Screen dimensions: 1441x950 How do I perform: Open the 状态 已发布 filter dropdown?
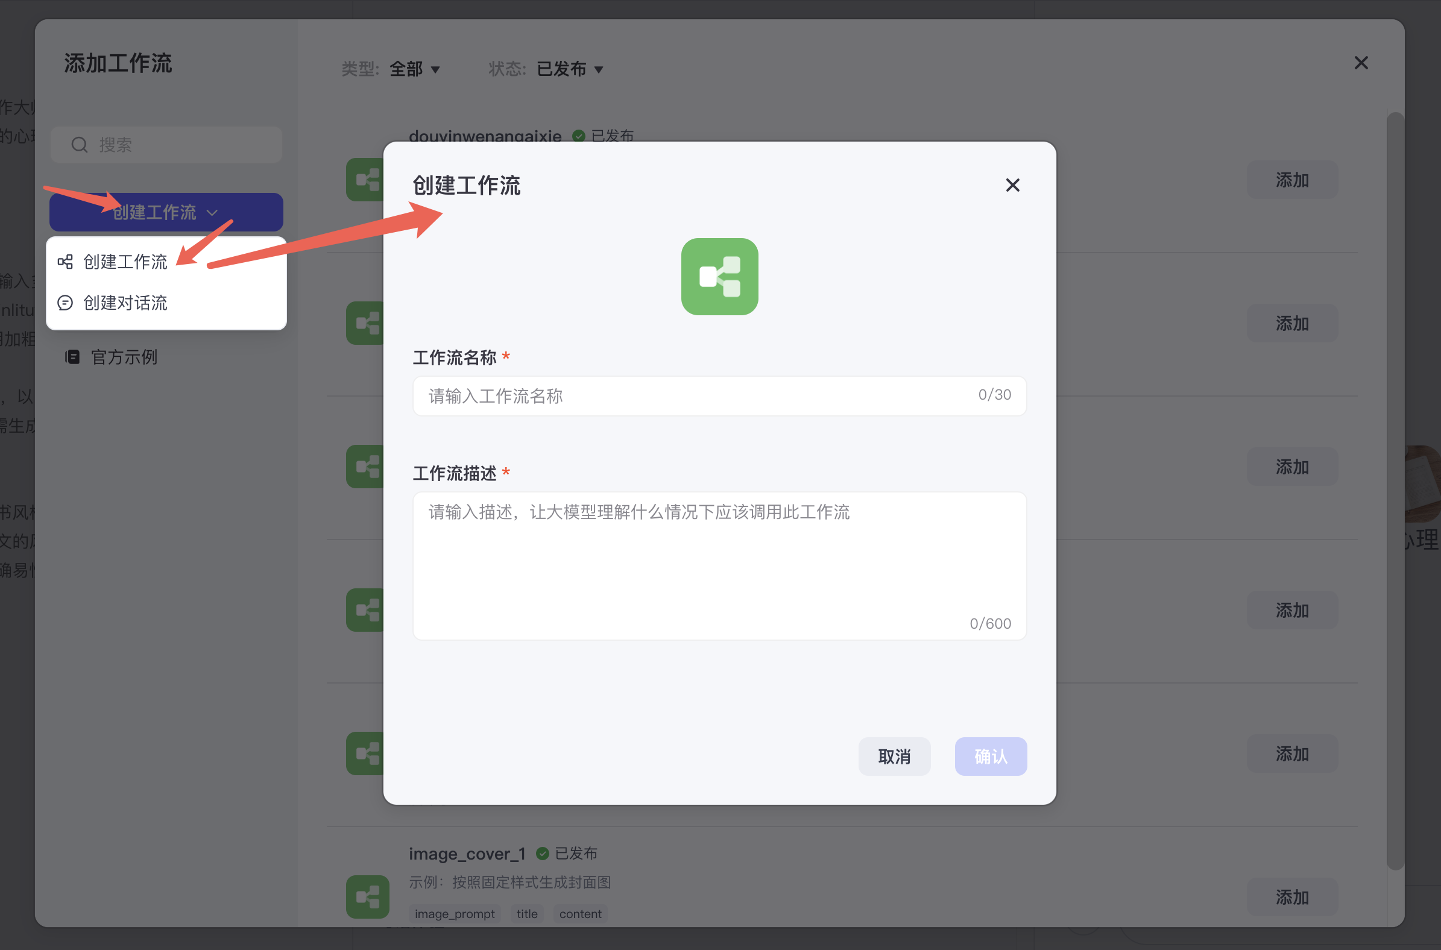pos(570,69)
